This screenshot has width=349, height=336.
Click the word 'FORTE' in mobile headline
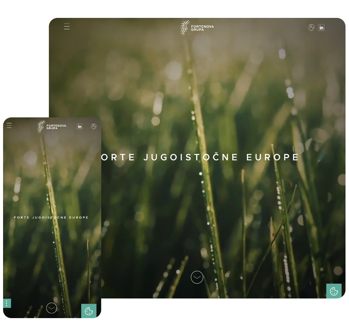(21, 217)
